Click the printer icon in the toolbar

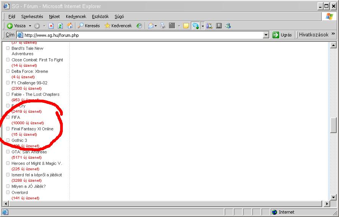coord(162,26)
